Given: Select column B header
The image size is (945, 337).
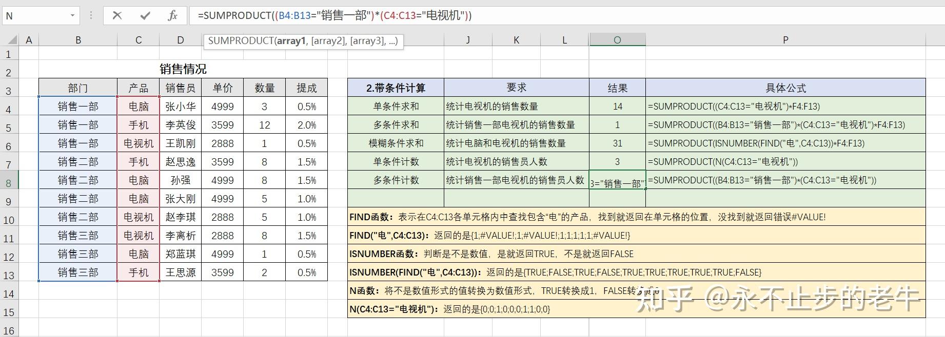Looking at the screenshot, I should point(78,40).
